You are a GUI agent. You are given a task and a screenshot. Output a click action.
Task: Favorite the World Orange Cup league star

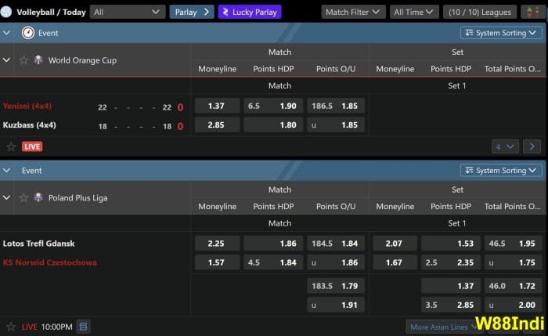pos(23,60)
